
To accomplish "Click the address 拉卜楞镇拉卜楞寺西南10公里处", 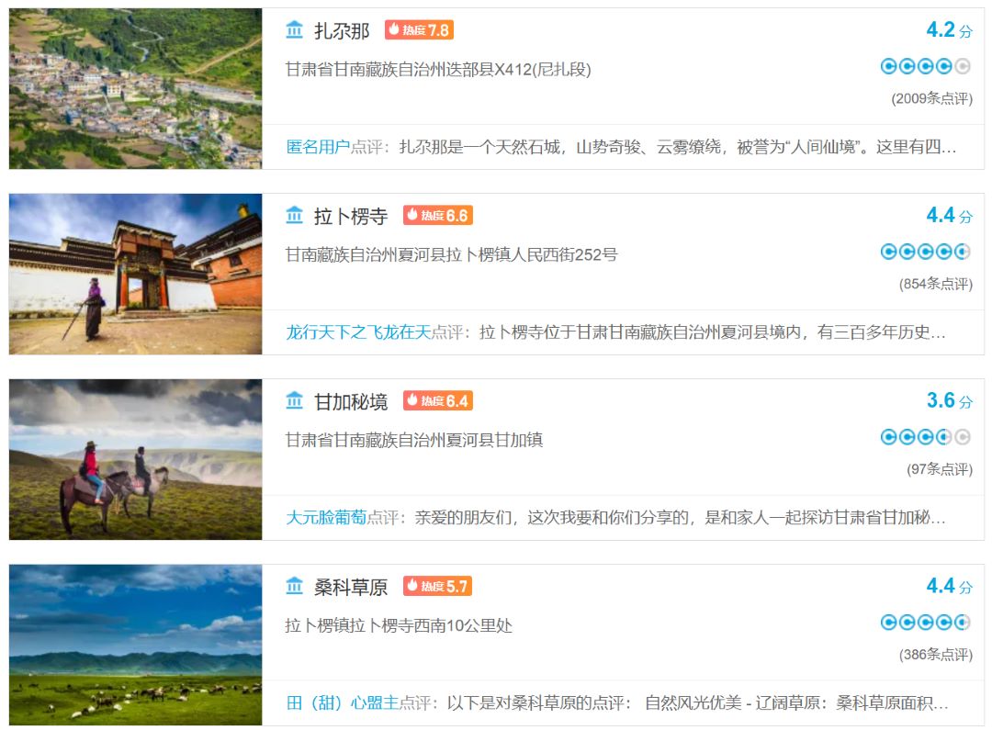I will tap(399, 625).
